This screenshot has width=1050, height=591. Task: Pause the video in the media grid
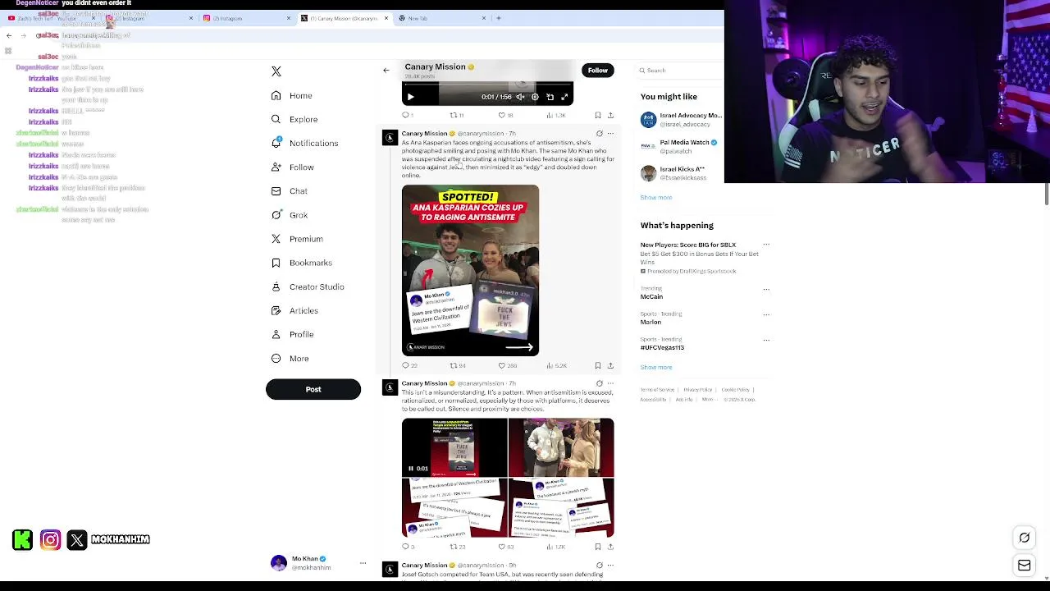point(411,469)
